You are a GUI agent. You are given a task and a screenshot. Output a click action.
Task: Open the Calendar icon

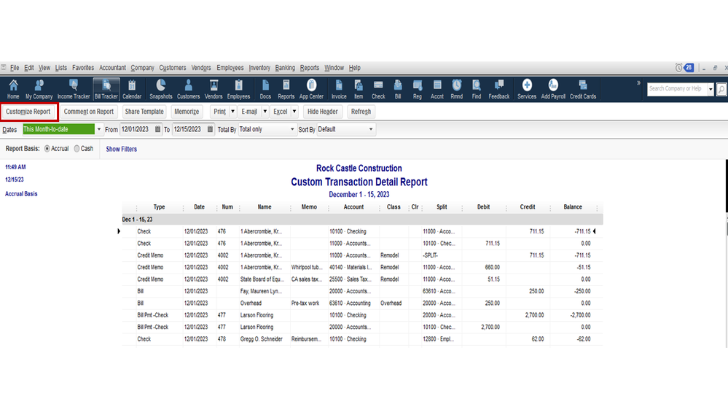[x=132, y=89]
